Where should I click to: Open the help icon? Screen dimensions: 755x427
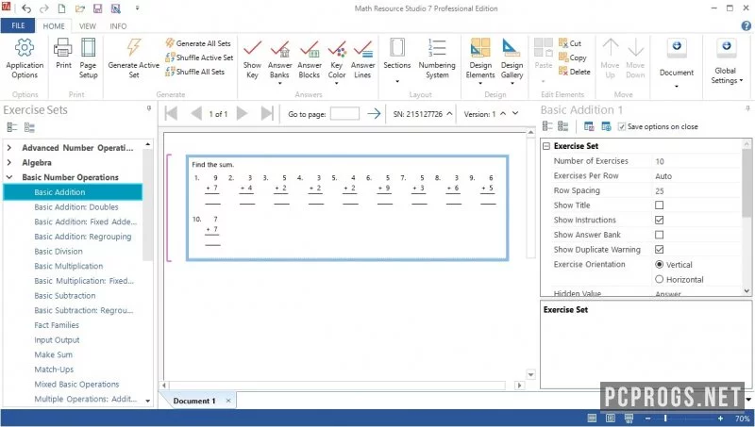point(746,26)
